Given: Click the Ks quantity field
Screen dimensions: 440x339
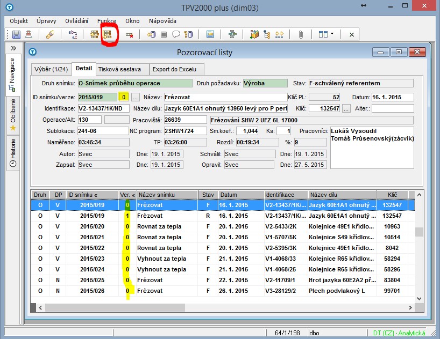Looking at the screenshot, I should [283, 131].
